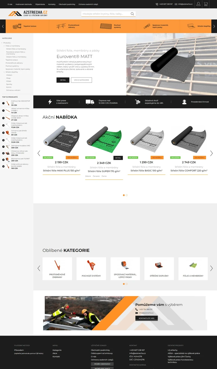Collapse Fólie a membrány sidebar category
The height and width of the screenshot is (369, 217).
pyautogui.click(x=4, y=46)
